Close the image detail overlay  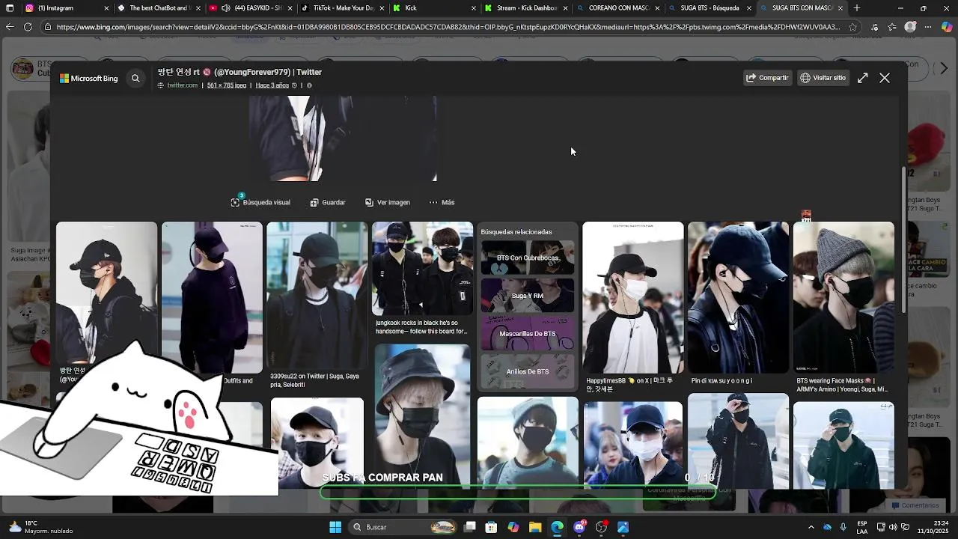tap(885, 78)
